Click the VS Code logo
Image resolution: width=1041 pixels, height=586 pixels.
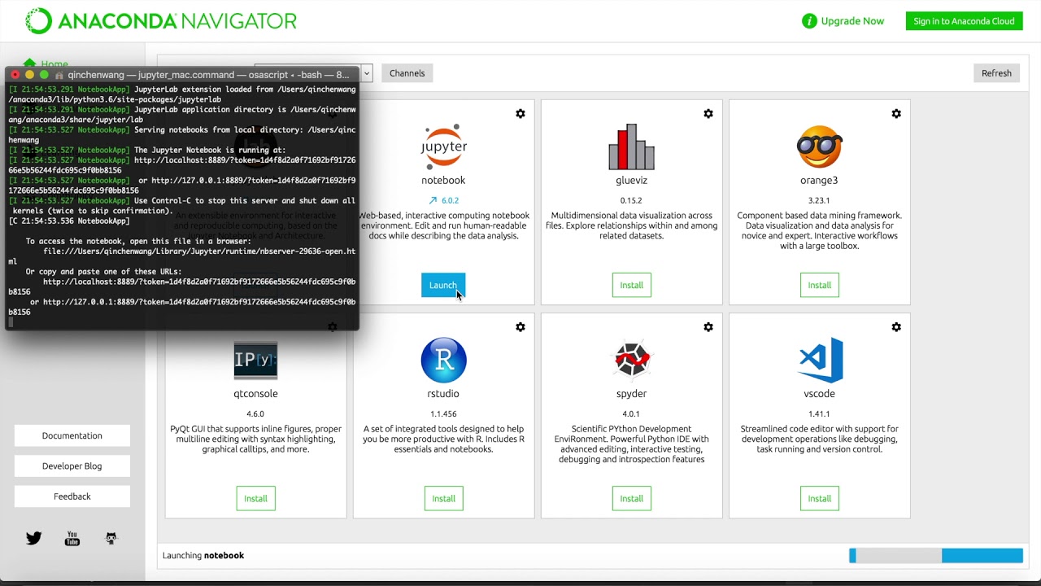[x=820, y=360]
